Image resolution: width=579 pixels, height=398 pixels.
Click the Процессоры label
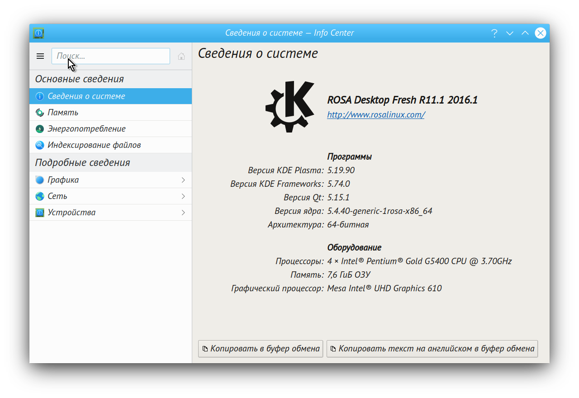click(x=300, y=261)
